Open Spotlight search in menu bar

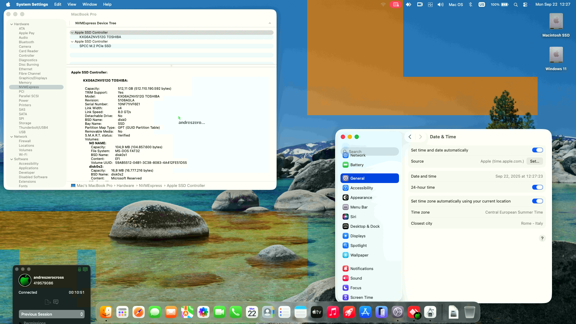[x=516, y=4]
